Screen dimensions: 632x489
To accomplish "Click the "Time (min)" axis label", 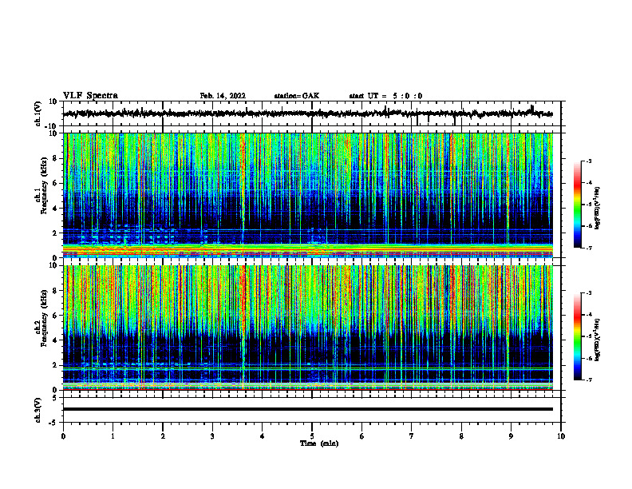I will [319, 443].
